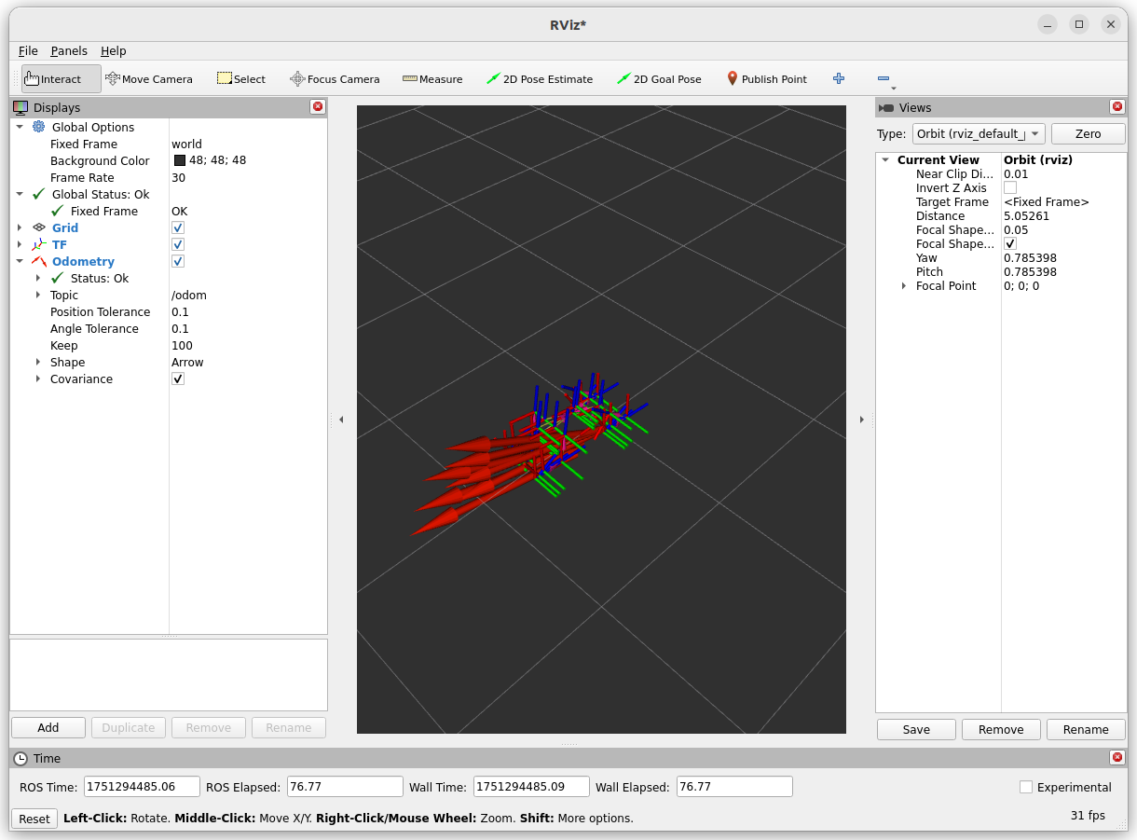Select the Interact tool
This screenshot has height=840, width=1137.
click(x=61, y=79)
